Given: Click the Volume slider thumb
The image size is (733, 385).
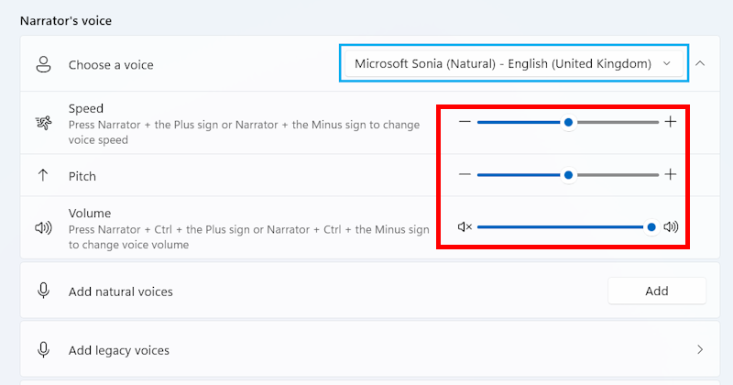Looking at the screenshot, I should pyautogui.click(x=651, y=227).
